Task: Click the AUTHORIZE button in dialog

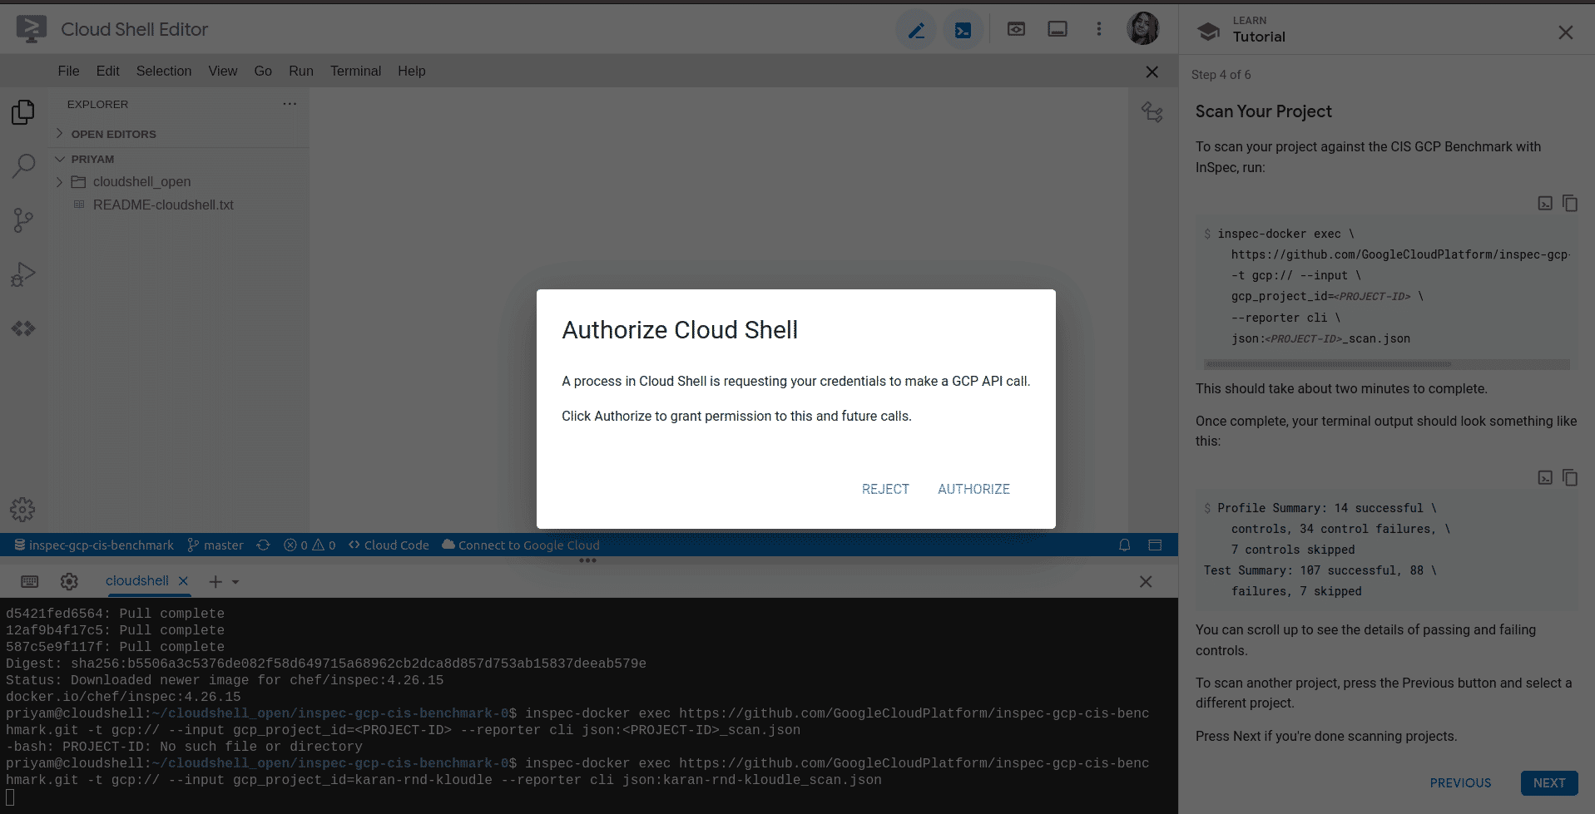Action: click(x=973, y=489)
